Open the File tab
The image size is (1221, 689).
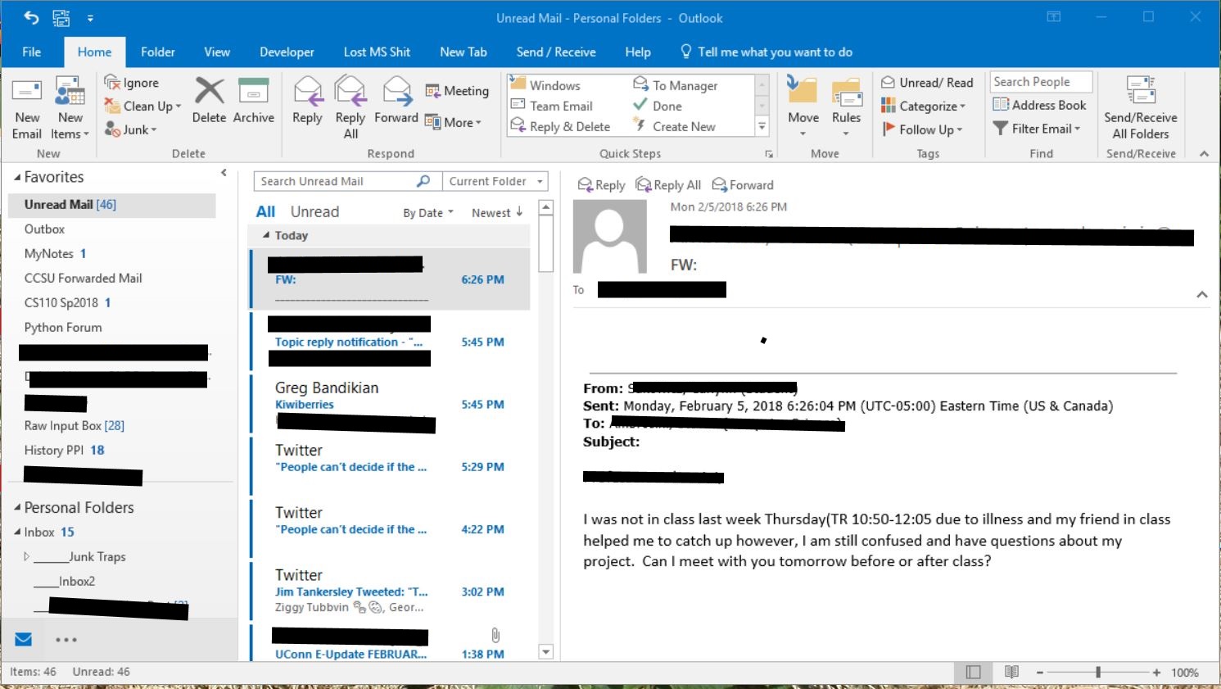(x=32, y=52)
